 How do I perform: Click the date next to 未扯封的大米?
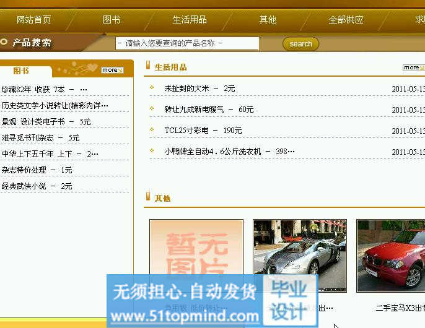[408, 89]
